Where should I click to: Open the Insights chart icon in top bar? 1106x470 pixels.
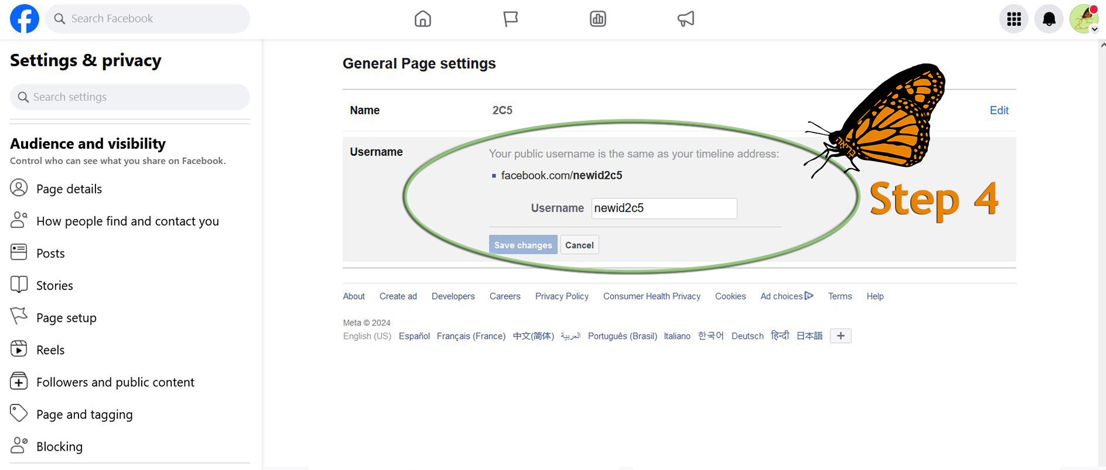[x=598, y=19]
